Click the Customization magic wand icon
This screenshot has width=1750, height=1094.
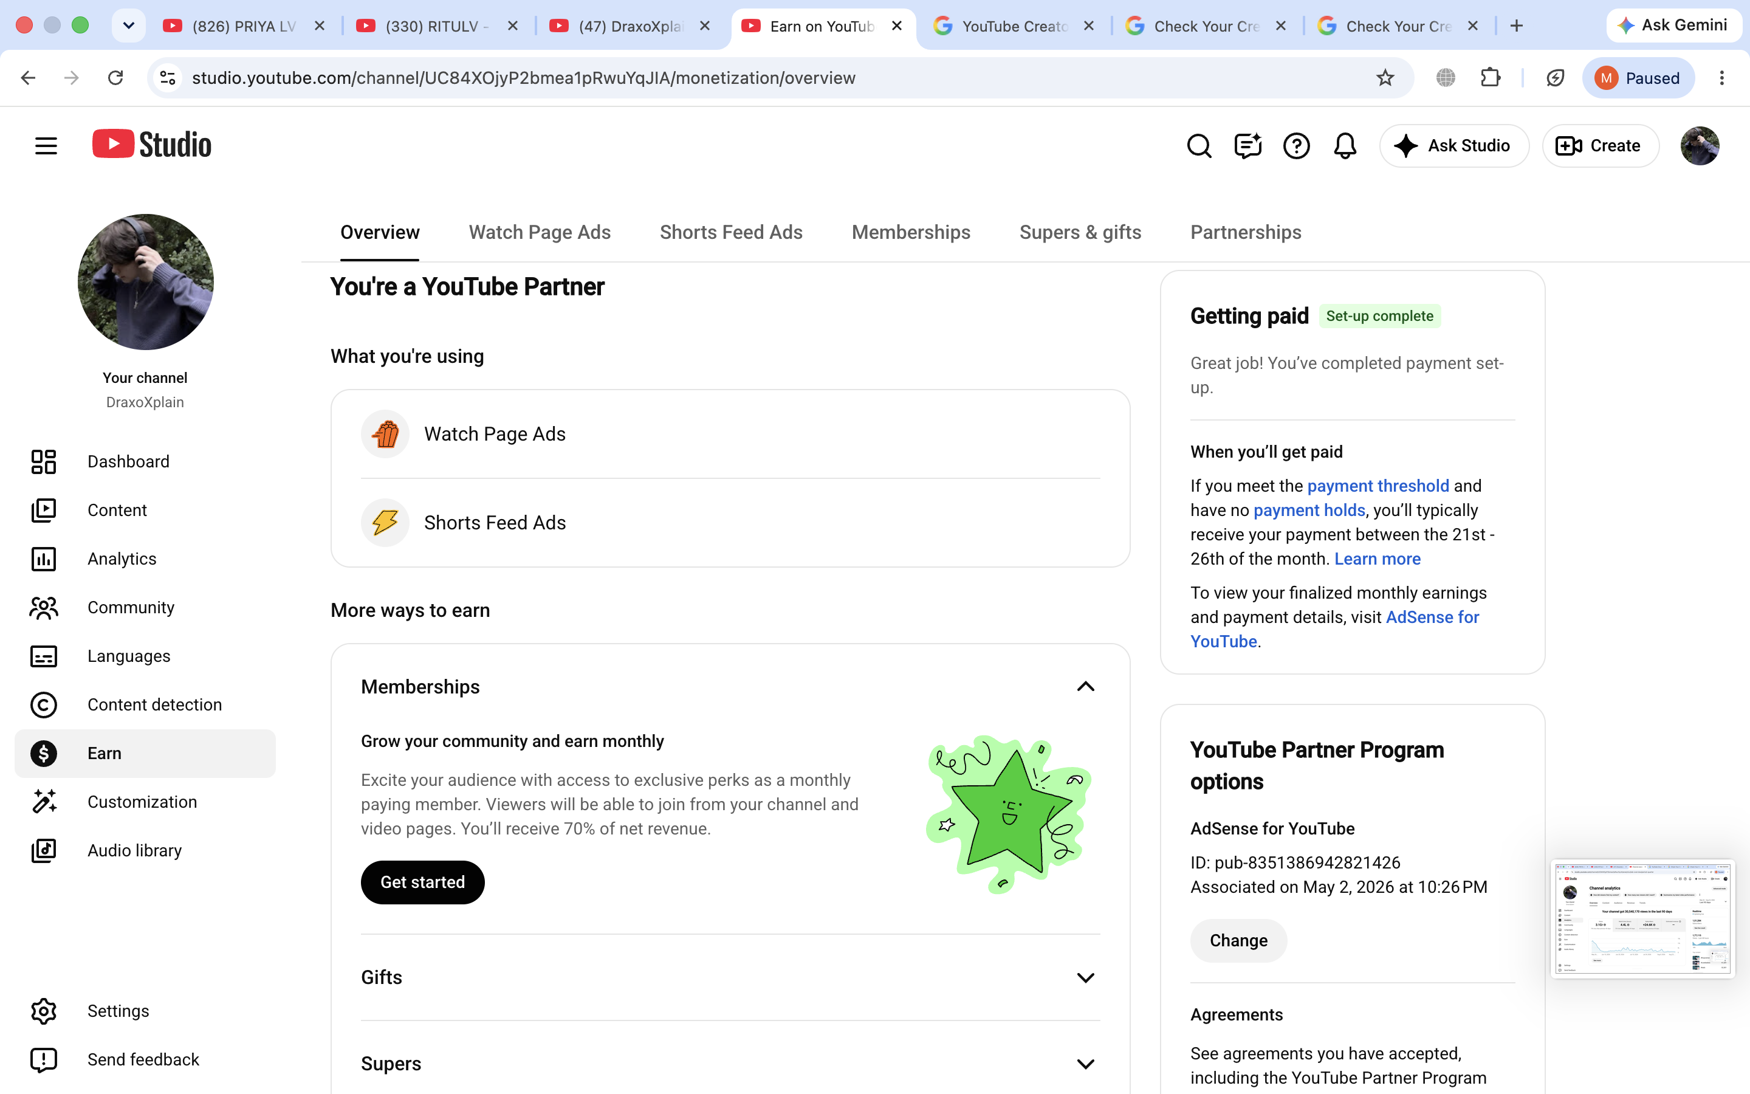coord(43,802)
